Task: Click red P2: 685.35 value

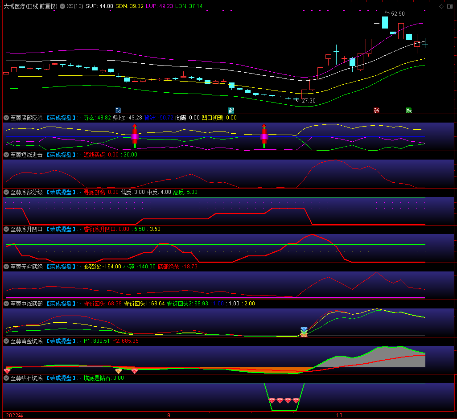Action: click(126, 341)
